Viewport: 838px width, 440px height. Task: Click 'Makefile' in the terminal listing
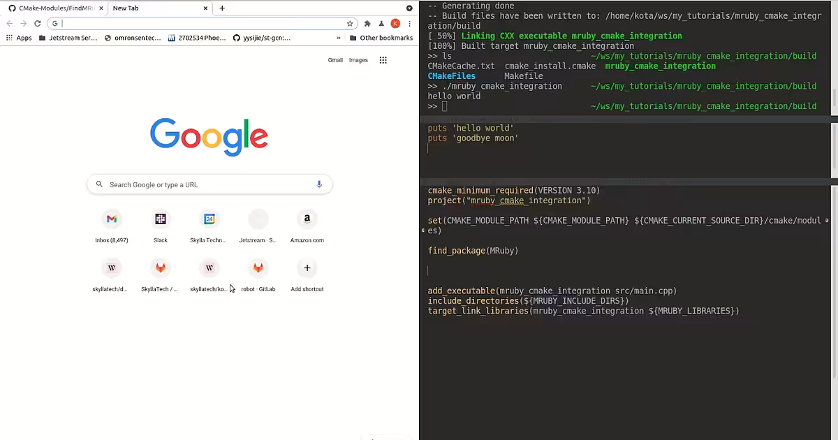(x=523, y=76)
